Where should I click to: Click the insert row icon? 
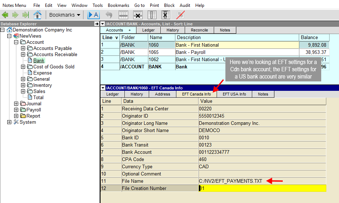point(123,15)
